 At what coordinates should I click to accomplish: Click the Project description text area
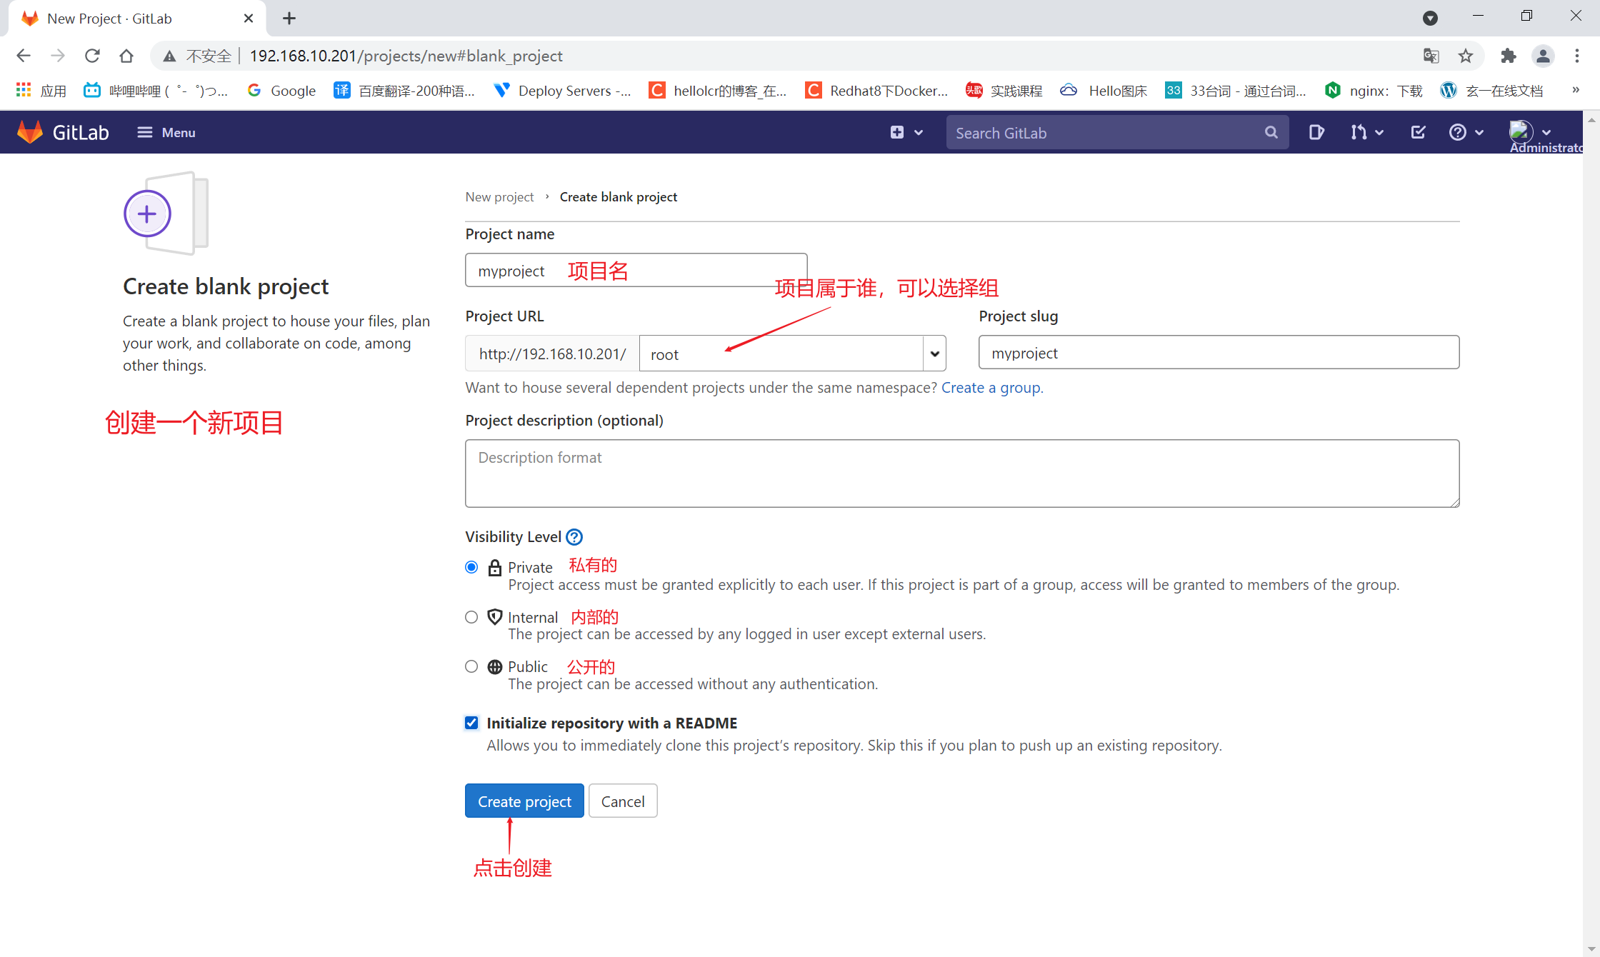tap(961, 474)
